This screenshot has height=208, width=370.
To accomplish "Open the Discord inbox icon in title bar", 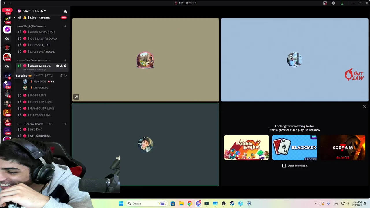I will (325, 3).
